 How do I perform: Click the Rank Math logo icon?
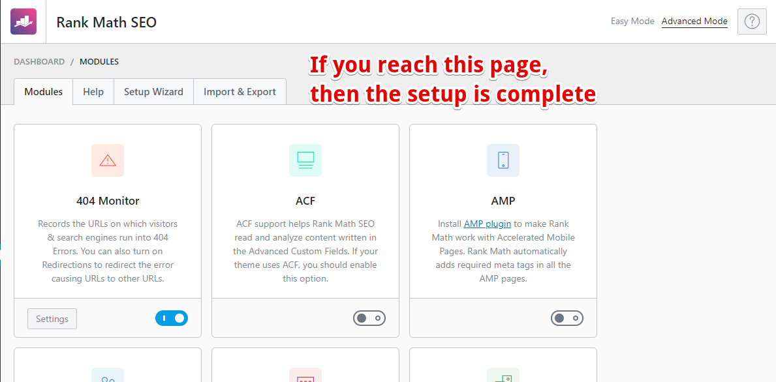point(23,22)
